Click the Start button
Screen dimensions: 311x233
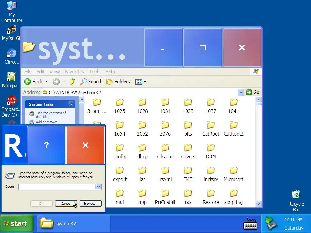pos(17,224)
